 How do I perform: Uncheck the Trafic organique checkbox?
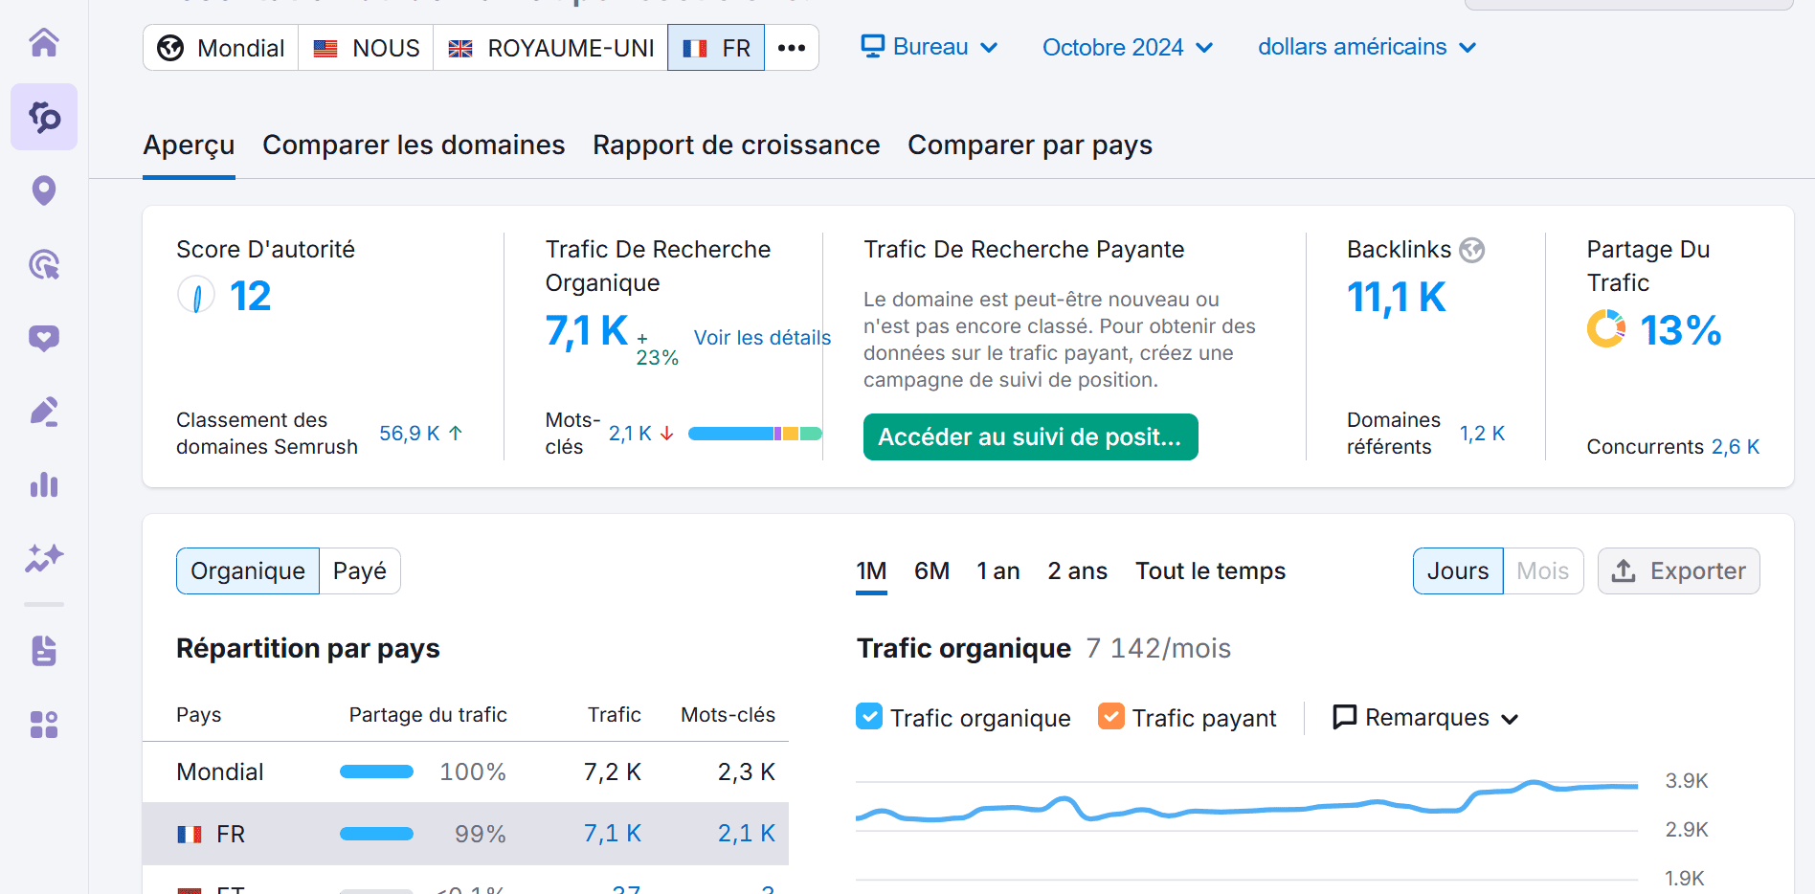click(868, 716)
